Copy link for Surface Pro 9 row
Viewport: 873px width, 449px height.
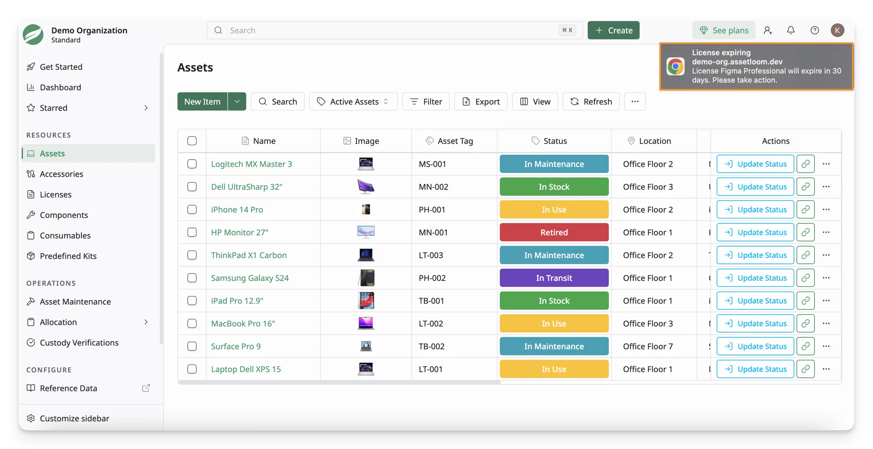click(805, 346)
